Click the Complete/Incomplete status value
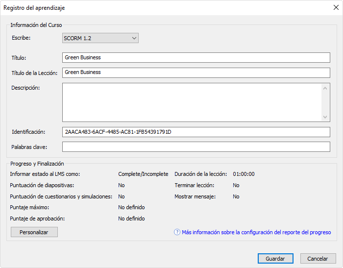This screenshot has width=343, height=268. [x=143, y=174]
